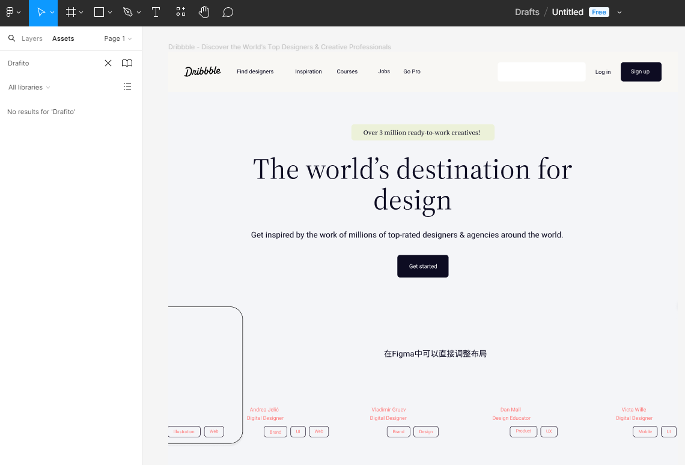The width and height of the screenshot is (685, 465).
Task: Select the Comment tool
Action: coord(228,12)
